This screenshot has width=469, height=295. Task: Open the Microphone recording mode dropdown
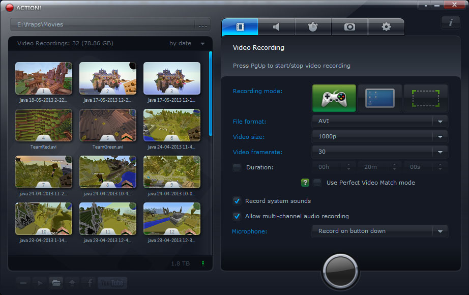379,231
